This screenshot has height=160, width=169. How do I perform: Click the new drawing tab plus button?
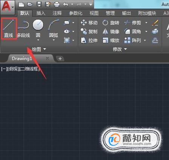60,58
